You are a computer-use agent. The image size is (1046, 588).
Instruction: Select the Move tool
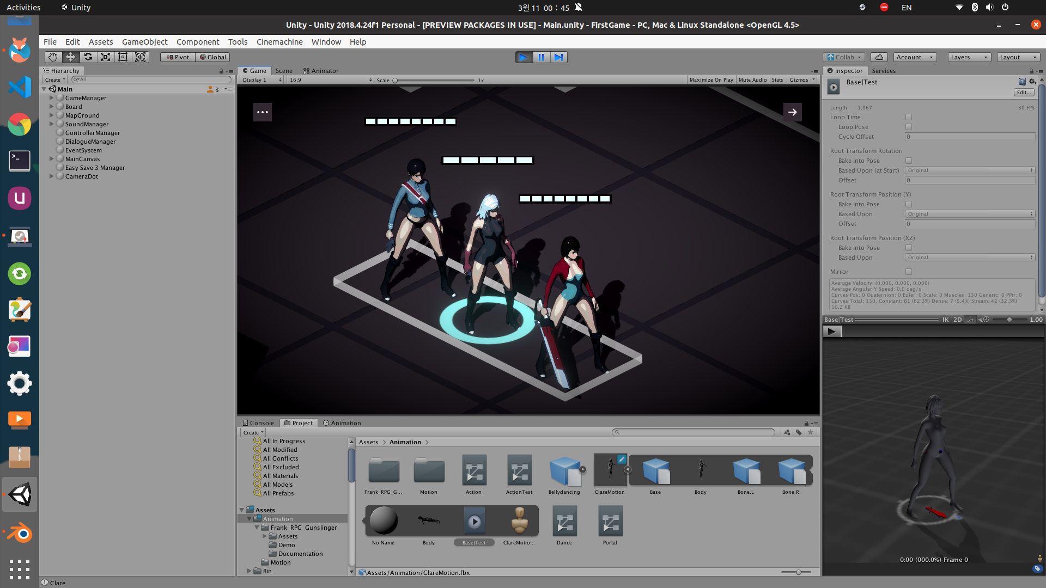point(70,57)
